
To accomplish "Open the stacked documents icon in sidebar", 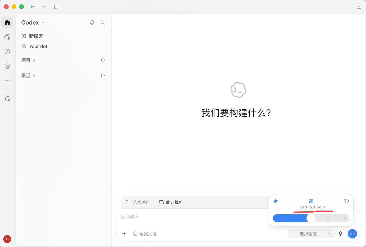I will [x=7, y=37].
